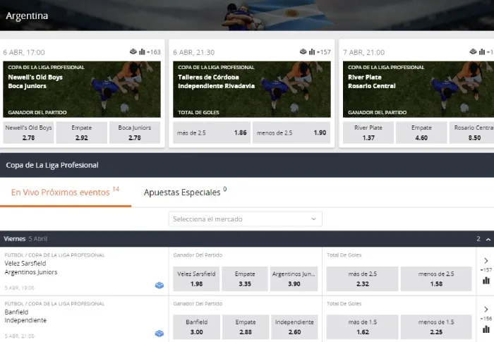Click the Copa de La Liga Profesional header
This screenshot has width=494, height=342.
[247, 165]
